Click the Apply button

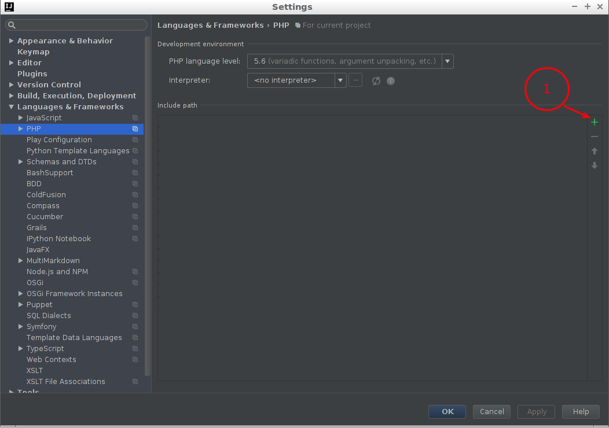(537, 412)
